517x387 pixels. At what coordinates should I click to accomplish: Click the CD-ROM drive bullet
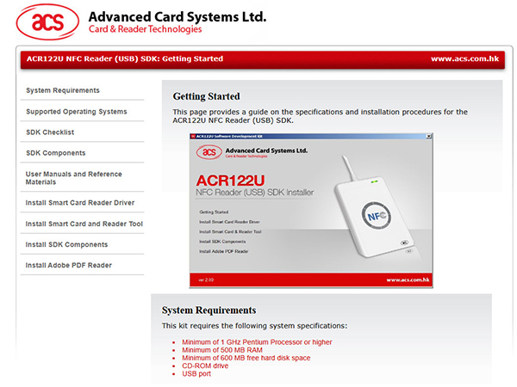click(205, 366)
